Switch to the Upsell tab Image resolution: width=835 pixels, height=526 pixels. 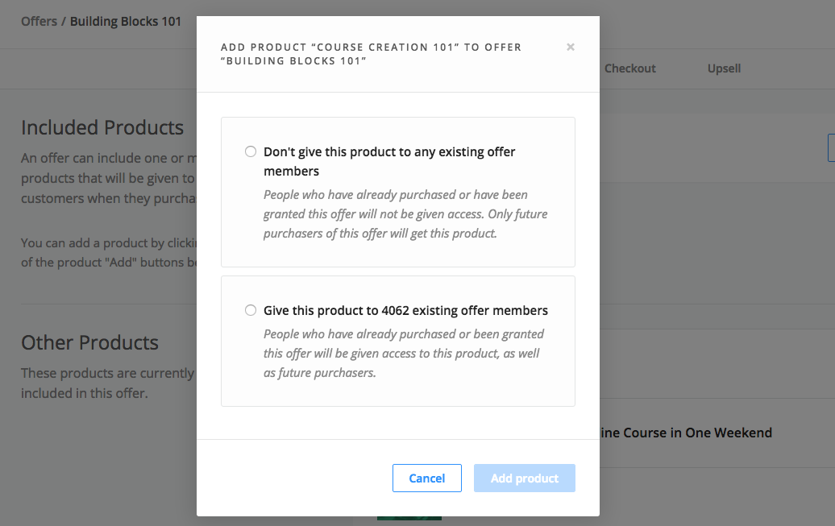tap(724, 68)
